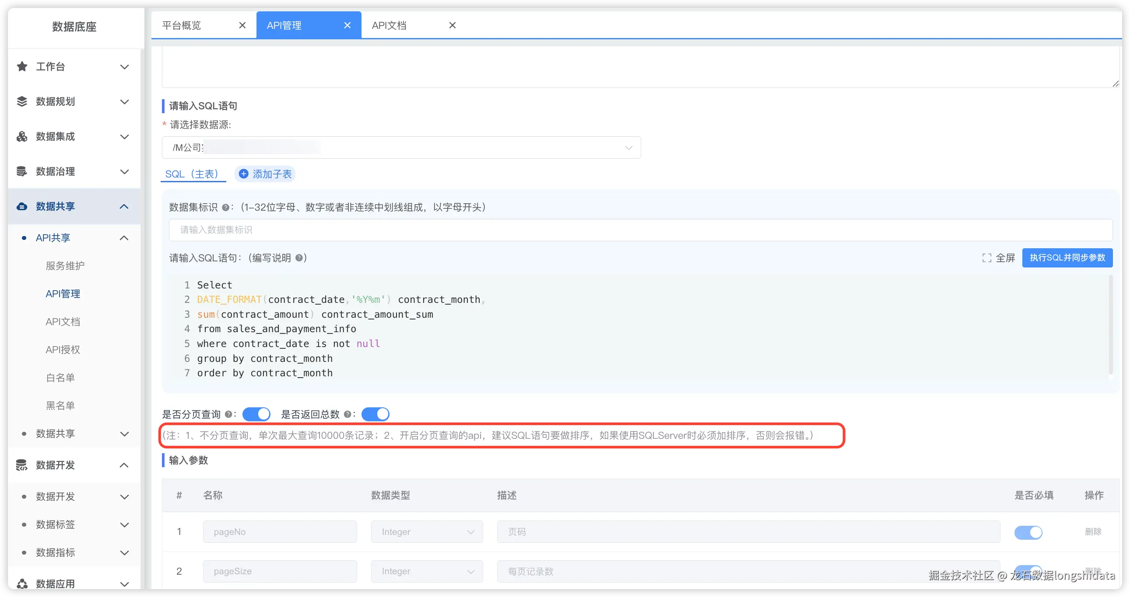Screen dimensions: 1130x597
Task: Open Integer type dropdown for pageNo
Action: (x=426, y=532)
